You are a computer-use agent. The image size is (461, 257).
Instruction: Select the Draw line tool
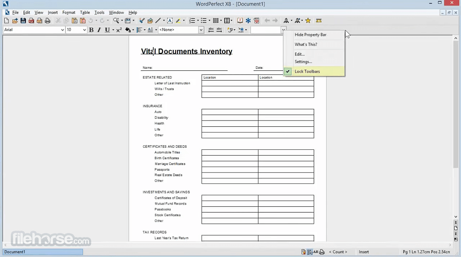click(158, 21)
